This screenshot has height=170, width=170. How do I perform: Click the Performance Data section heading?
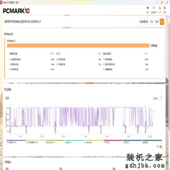click(x=8, y=89)
